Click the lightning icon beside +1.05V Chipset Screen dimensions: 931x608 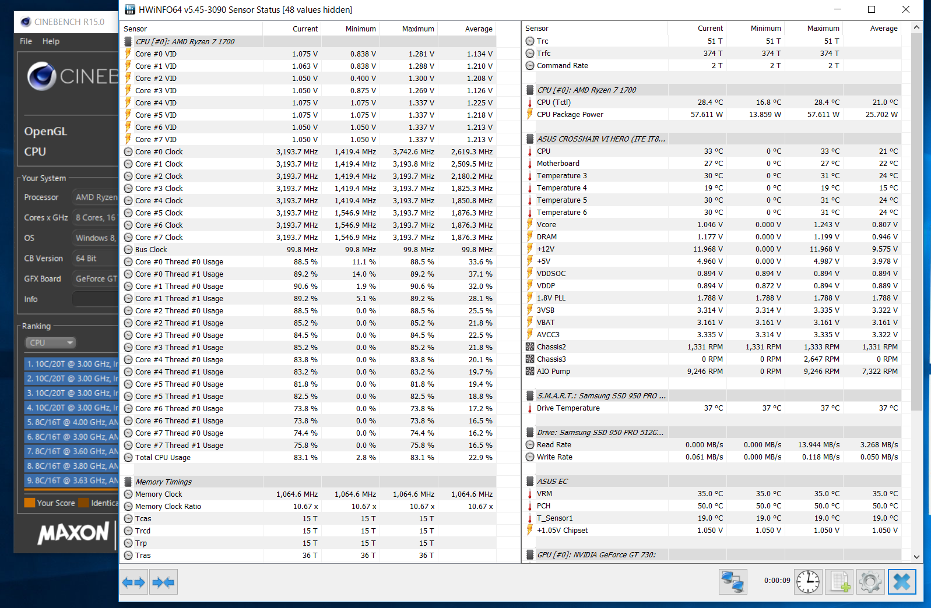pos(530,530)
